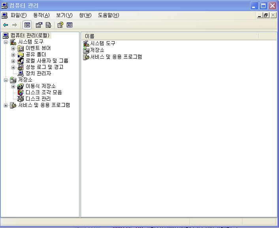Expand the 이벤트 뷰어 node
Viewport: 279px width, 228px height.
click(x=13, y=48)
